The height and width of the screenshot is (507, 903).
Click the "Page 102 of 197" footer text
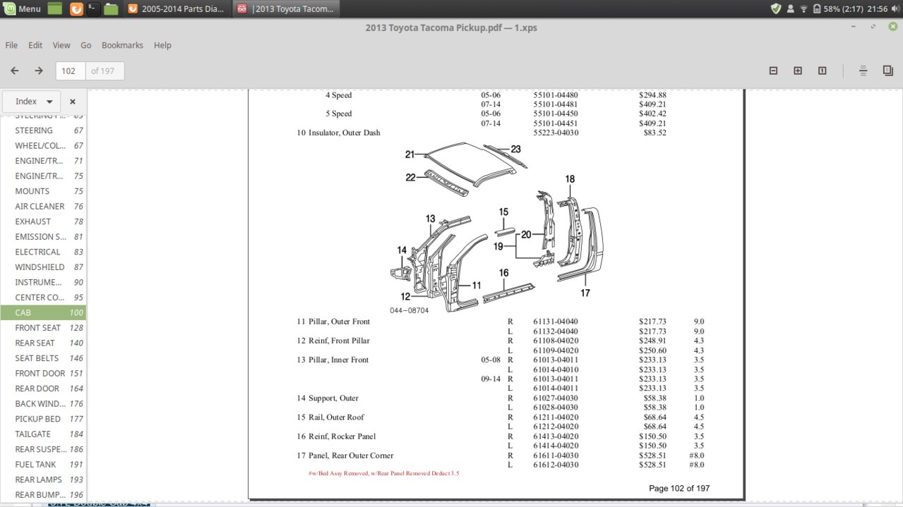coord(679,488)
